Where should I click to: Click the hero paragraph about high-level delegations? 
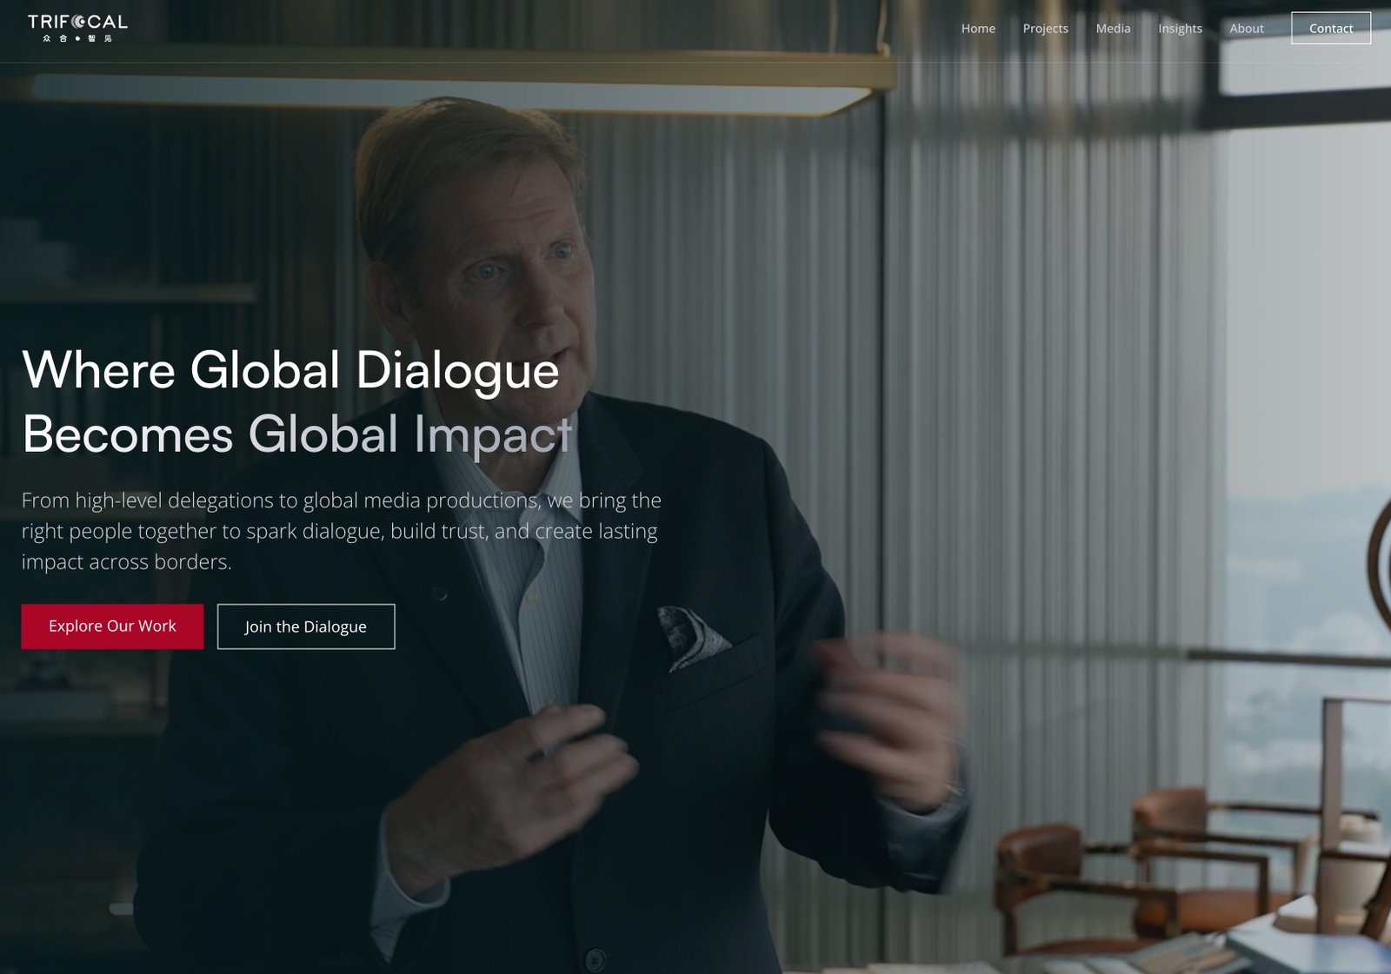(342, 531)
